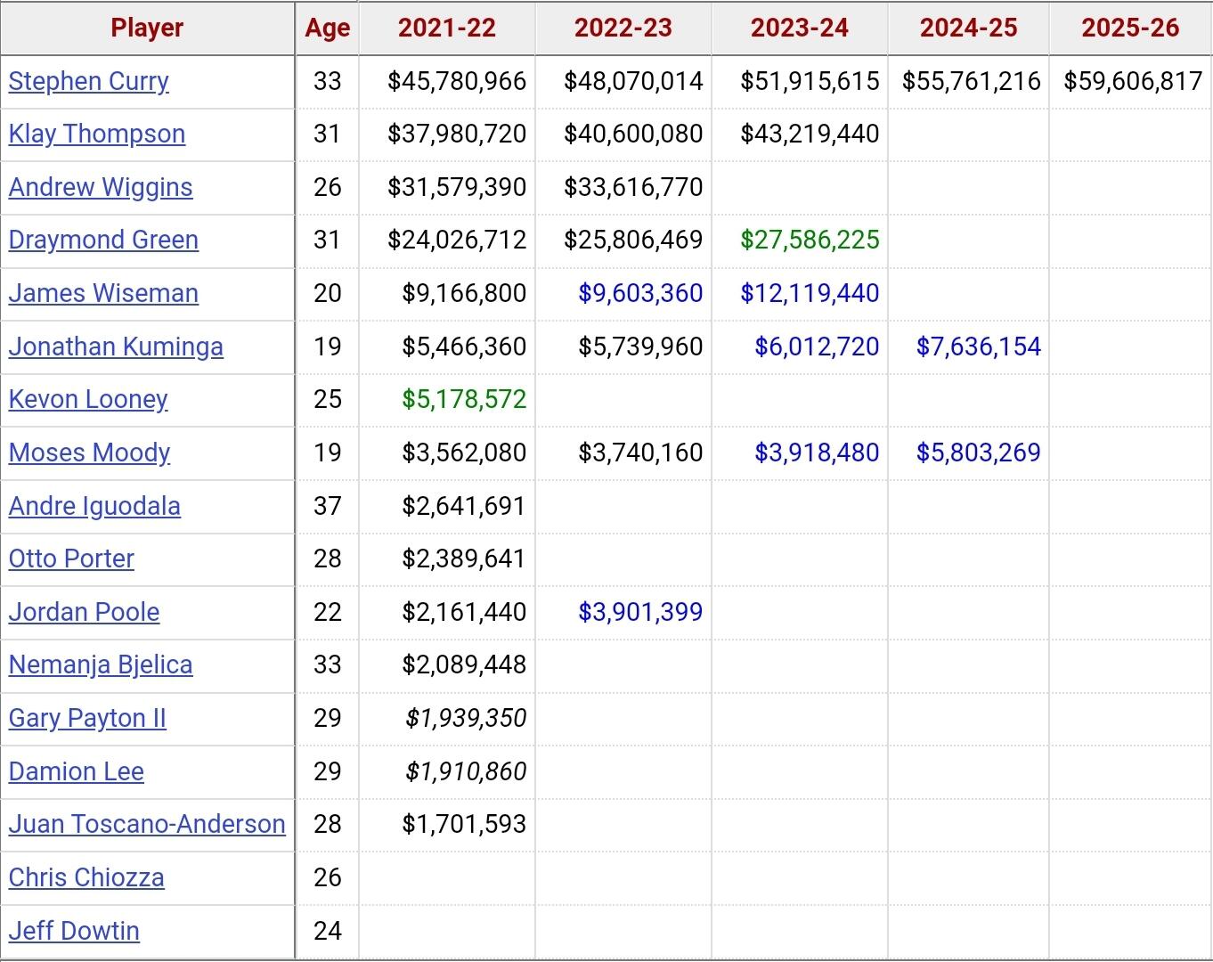Select Moody's 2021-22 salary $3,562,080
1213x962 pixels.
point(464,452)
